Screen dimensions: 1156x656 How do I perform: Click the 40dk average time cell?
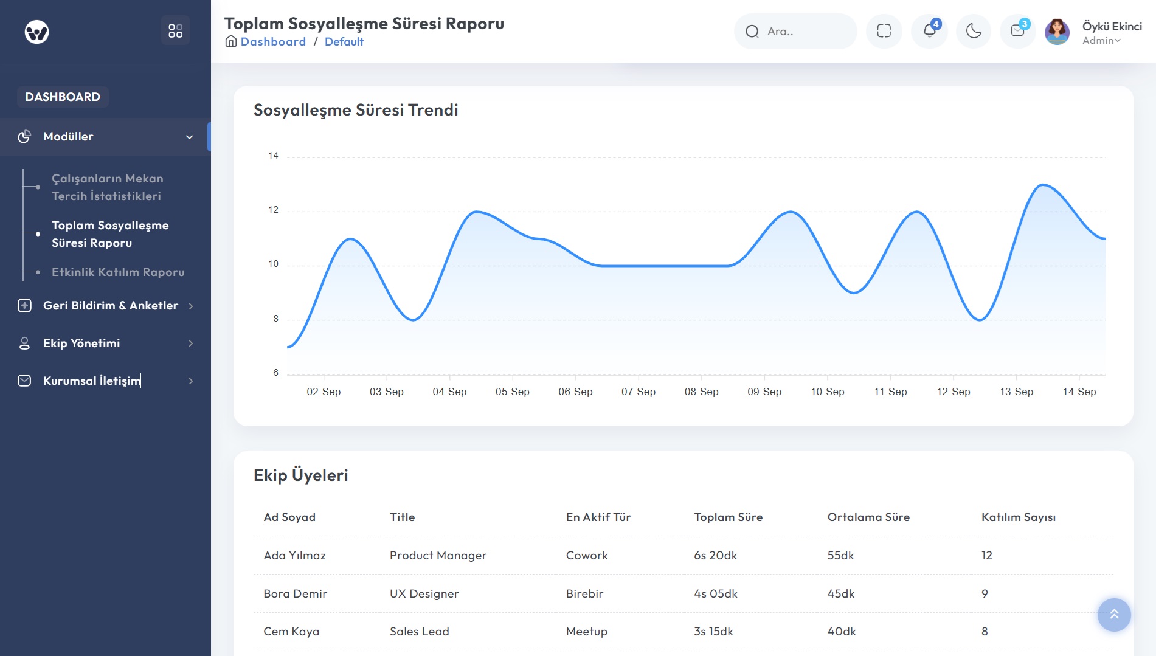tap(842, 632)
